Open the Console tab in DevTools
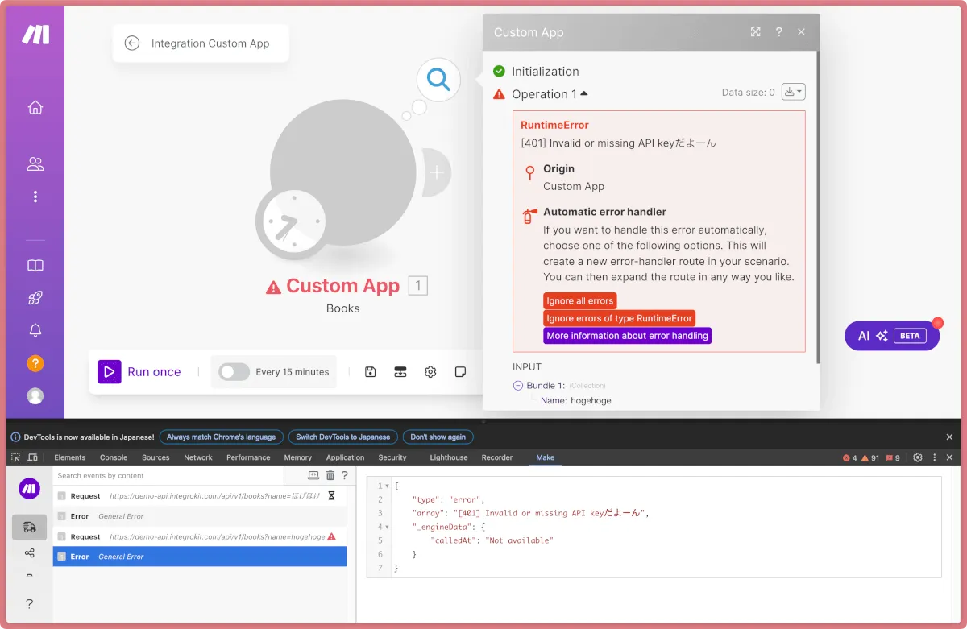Viewport: 967px width, 629px height. coord(114,457)
